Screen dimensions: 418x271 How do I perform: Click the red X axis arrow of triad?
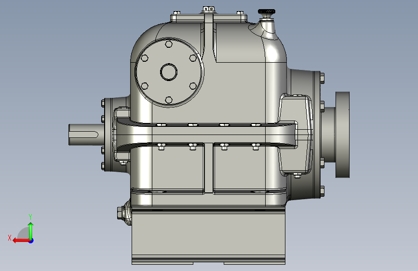point(21,241)
